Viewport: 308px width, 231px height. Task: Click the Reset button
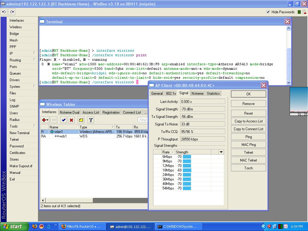point(248,113)
